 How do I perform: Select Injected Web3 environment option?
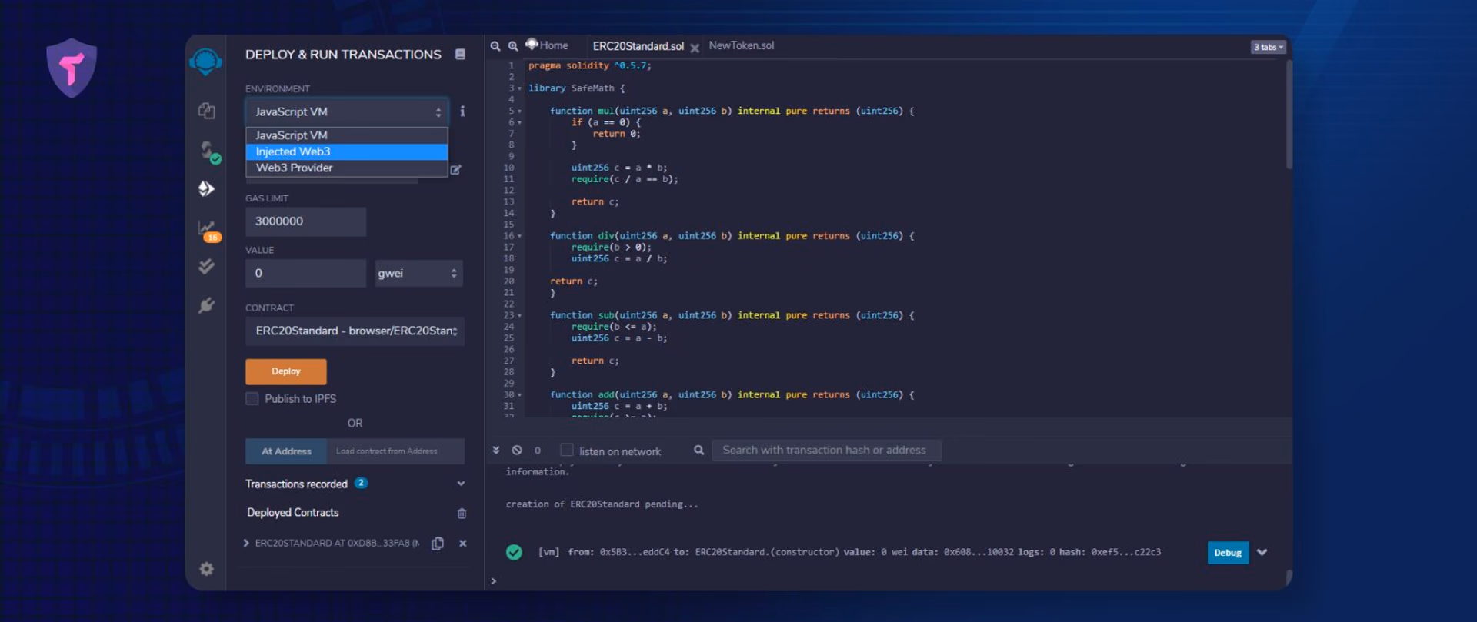pyautogui.click(x=347, y=151)
